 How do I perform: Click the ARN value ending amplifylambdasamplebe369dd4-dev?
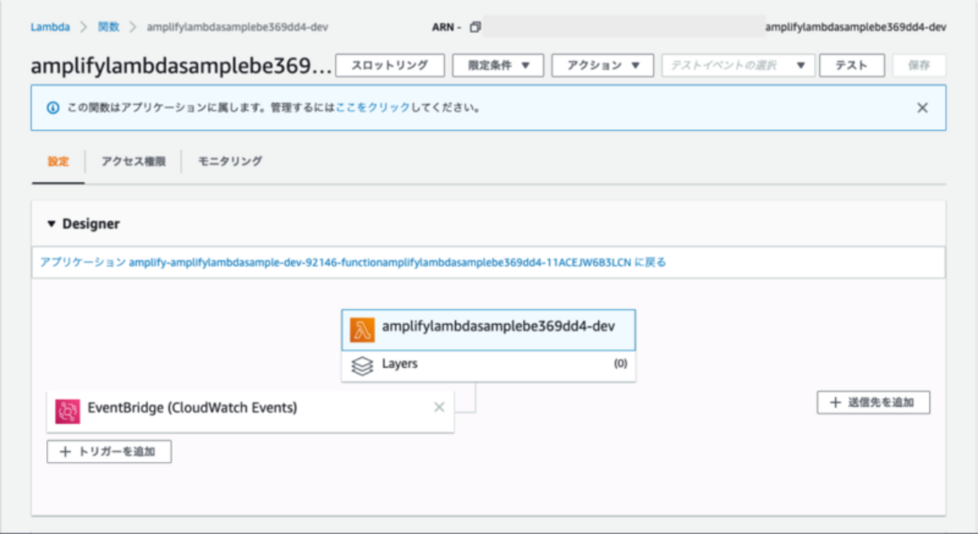(855, 27)
